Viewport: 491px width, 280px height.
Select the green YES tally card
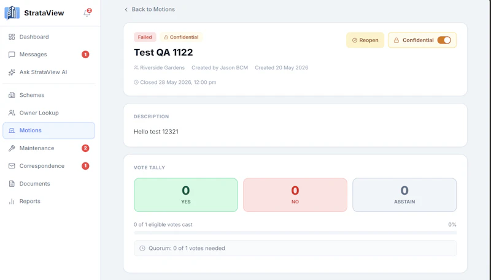(x=186, y=195)
